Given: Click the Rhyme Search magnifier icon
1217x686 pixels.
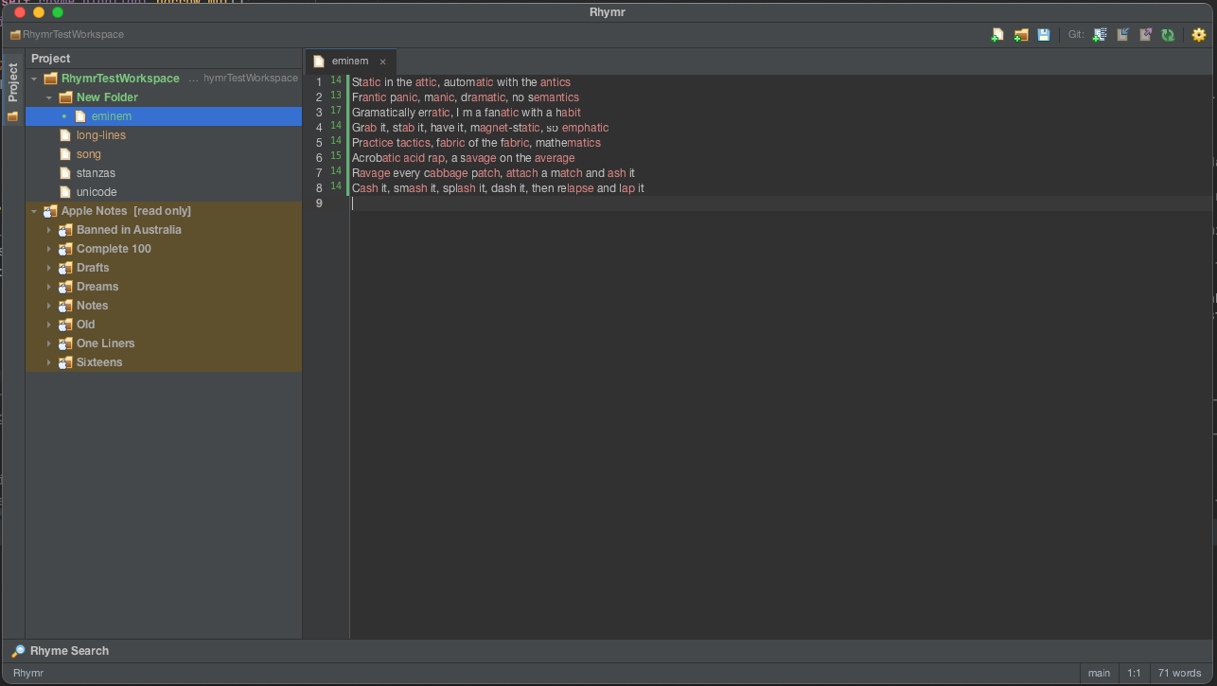Looking at the screenshot, I should coord(18,651).
